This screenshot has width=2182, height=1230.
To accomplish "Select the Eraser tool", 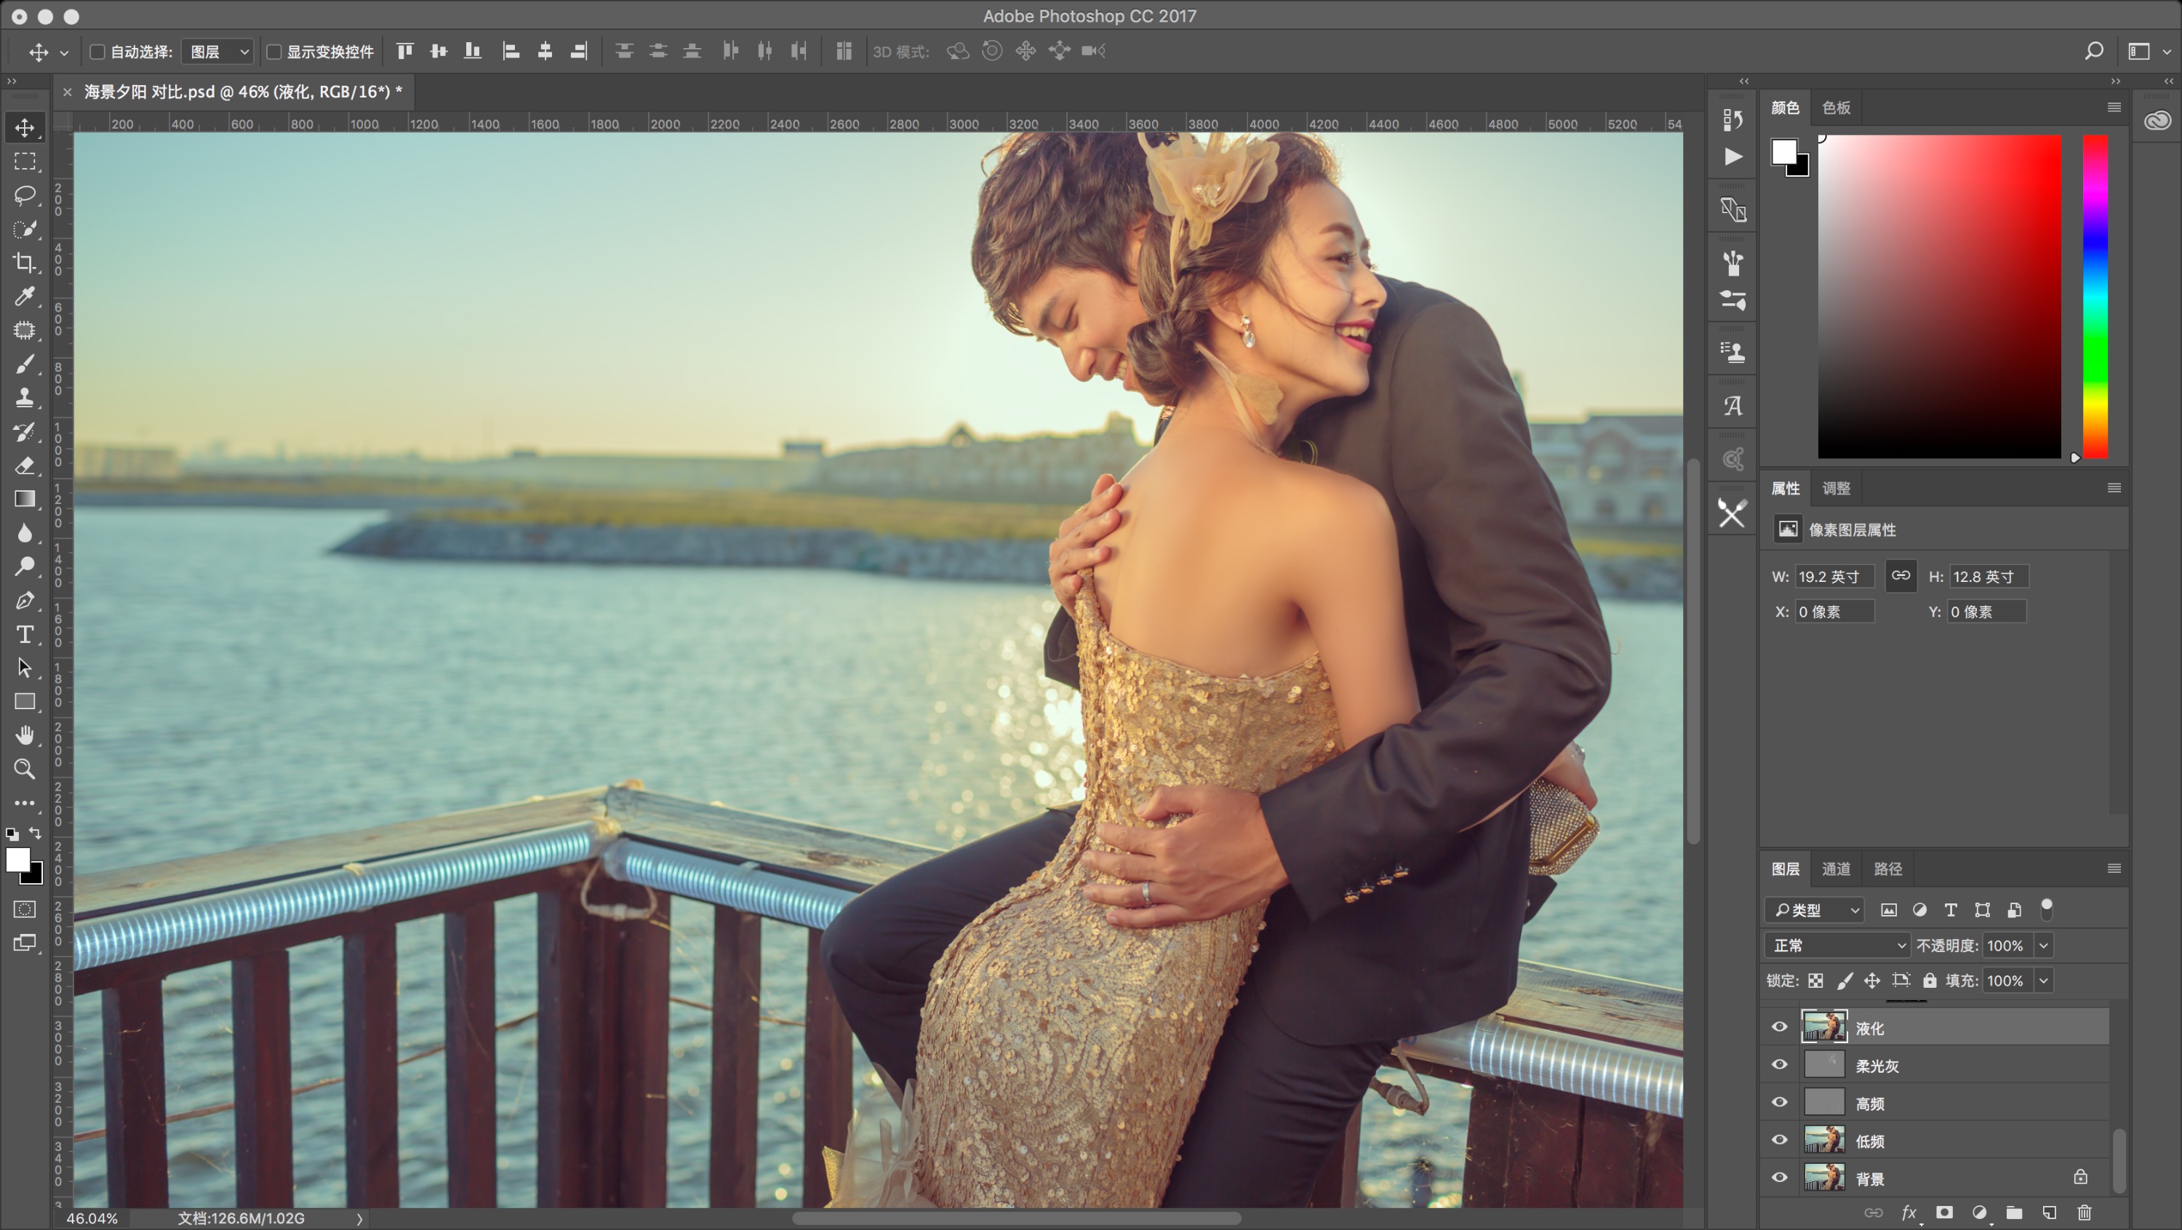I will [25, 465].
